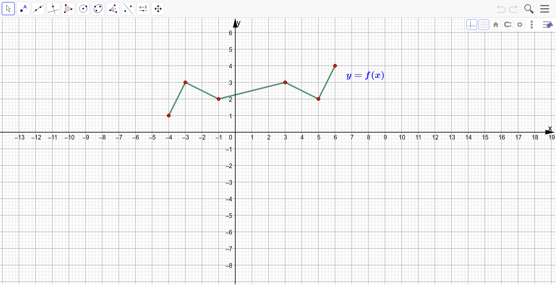Select the Polygon tool
The height and width of the screenshot is (285, 556).
[x=68, y=9]
